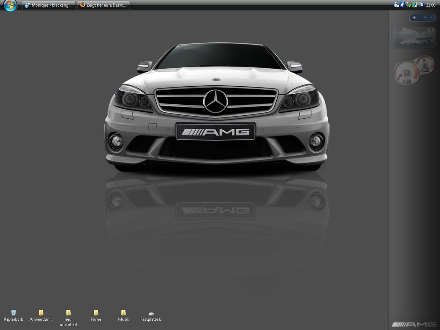Click the right arrow in the gadget navigator
Image resolution: width=440 pixels, height=330 pixels.
(432, 18)
